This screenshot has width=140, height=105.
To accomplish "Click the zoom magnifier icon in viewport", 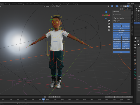I will click(x=109, y=21).
